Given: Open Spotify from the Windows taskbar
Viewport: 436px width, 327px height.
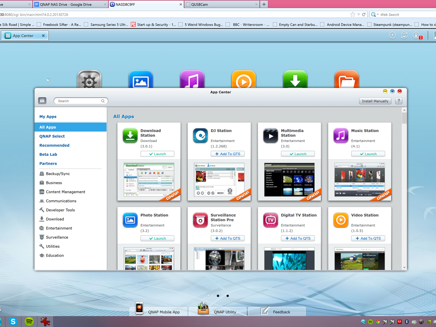Looking at the screenshot, I should click(29, 322).
